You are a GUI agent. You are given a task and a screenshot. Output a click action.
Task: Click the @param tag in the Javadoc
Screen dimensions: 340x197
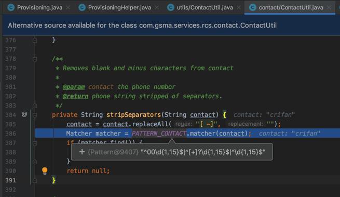[74, 87]
